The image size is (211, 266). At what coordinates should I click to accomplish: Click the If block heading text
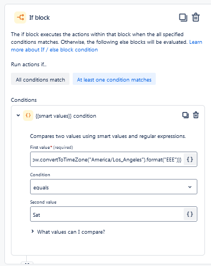[x=39, y=18]
